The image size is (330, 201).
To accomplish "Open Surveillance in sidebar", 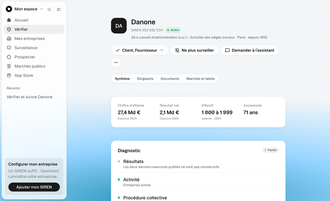I will point(34,48).
